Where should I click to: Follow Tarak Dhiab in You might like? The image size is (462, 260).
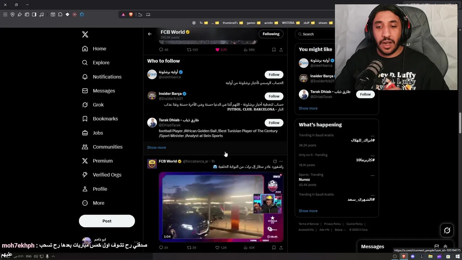pyautogui.click(x=365, y=94)
